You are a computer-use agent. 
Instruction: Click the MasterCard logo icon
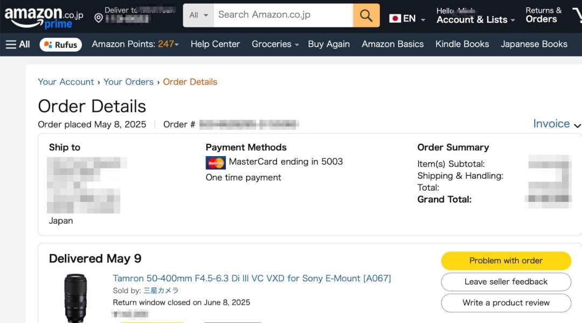pyautogui.click(x=216, y=162)
